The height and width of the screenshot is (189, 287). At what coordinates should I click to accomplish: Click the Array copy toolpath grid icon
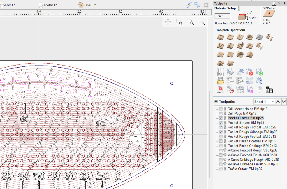pyautogui.click(x=250, y=81)
